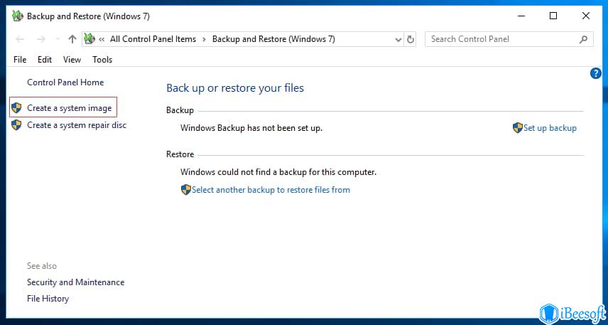Click the Search Control Panel field

tap(509, 39)
